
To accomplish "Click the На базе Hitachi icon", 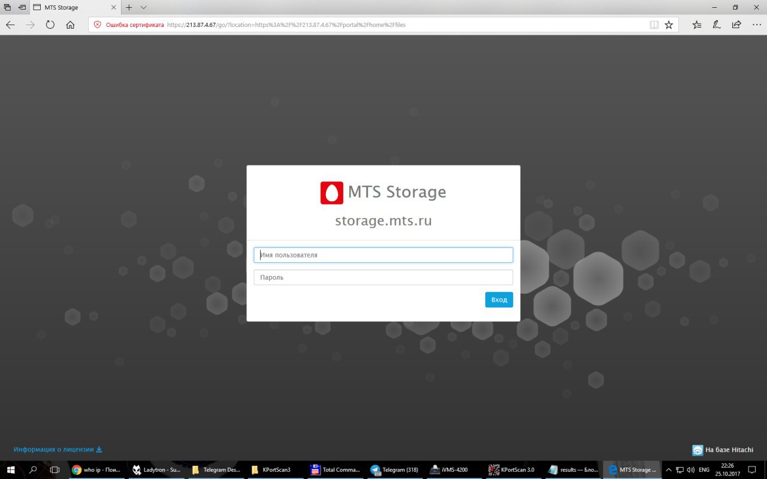I will 697,450.
